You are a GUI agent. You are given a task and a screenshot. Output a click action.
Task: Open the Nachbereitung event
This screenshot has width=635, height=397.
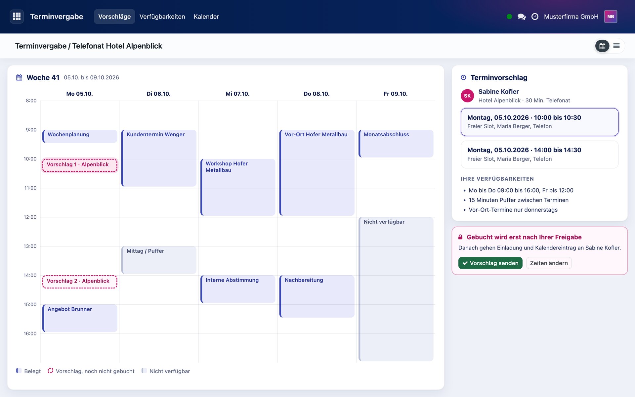(317, 296)
